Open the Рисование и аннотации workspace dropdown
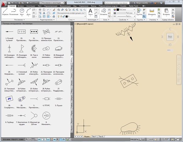 pyautogui.click(x=52, y=2)
